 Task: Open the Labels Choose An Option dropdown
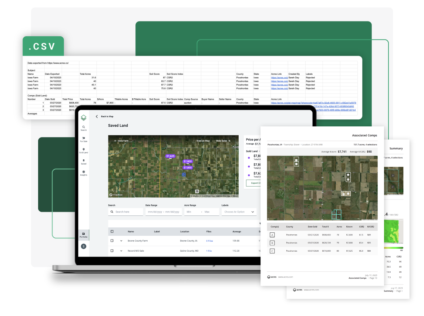(x=239, y=212)
